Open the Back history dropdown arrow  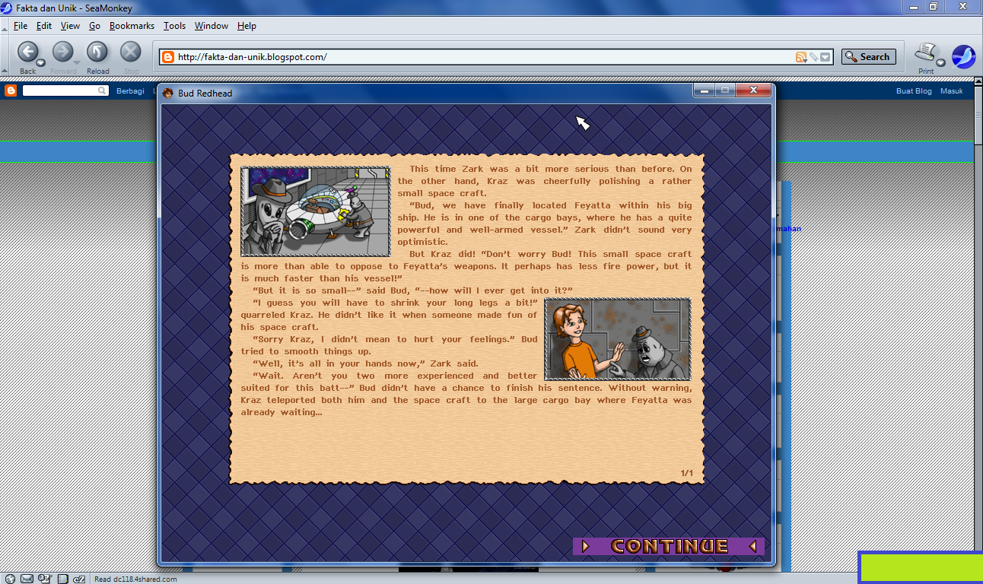(41, 62)
